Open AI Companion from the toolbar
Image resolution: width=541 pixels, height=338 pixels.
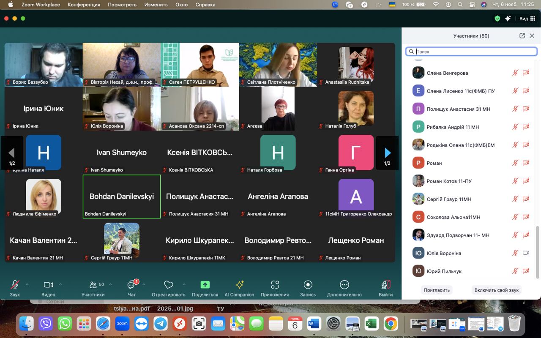(239, 285)
